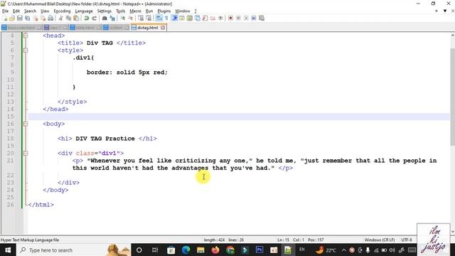455x256 pixels.
Task: Open the Encoding menu
Action: pos(62,11)
